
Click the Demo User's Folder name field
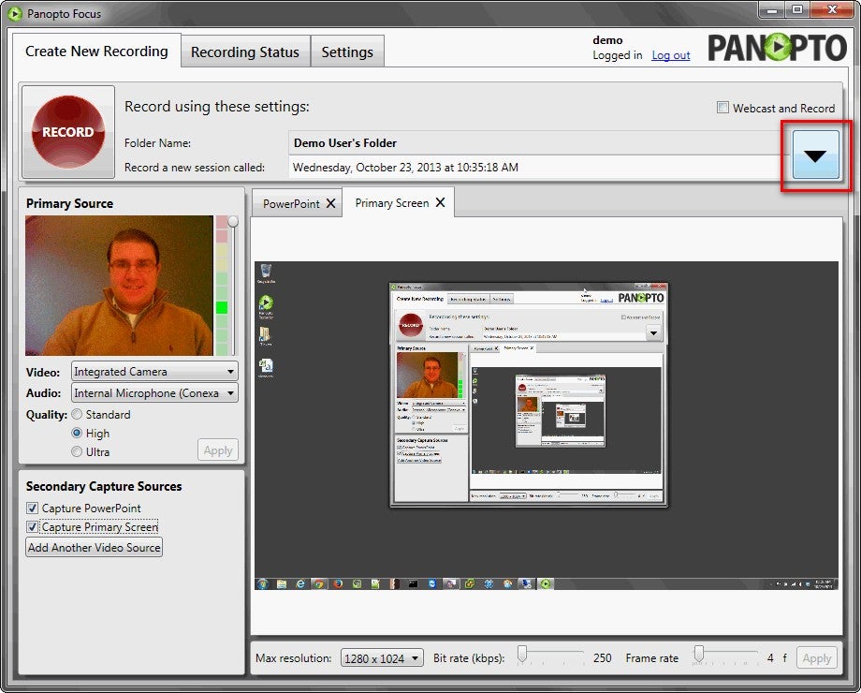(x=539, y=143)
